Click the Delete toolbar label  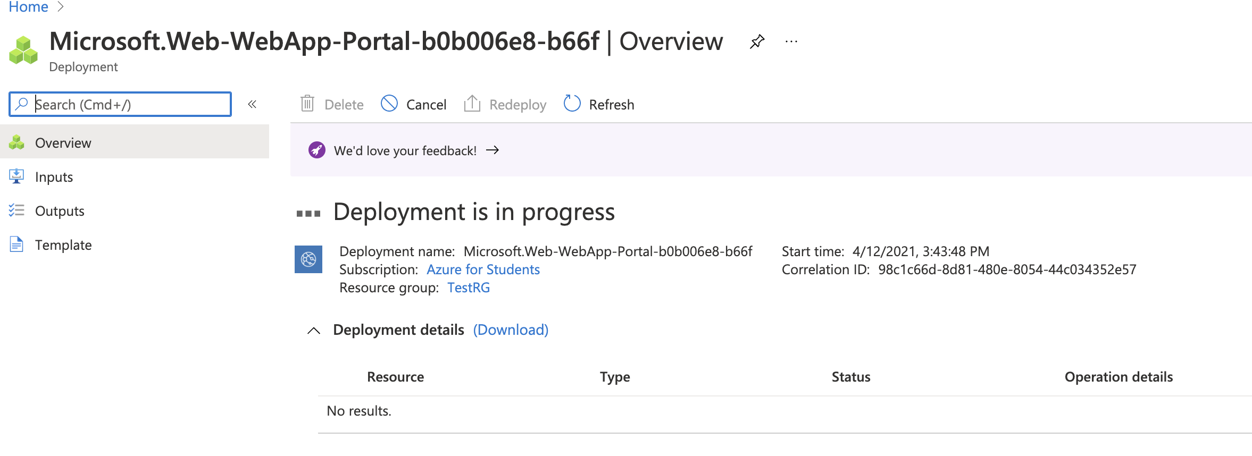point(344,105)
